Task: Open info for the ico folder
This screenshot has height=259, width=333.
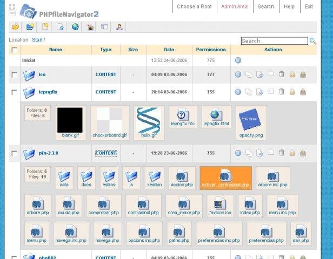Action: tap(238, 74)
